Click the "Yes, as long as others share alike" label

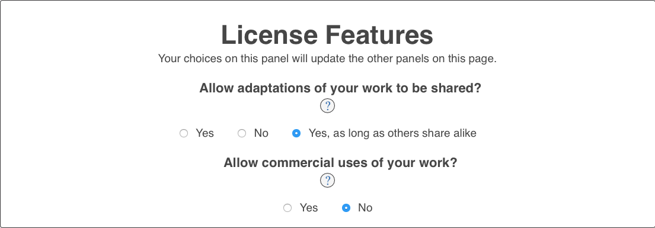coord(392,133)
